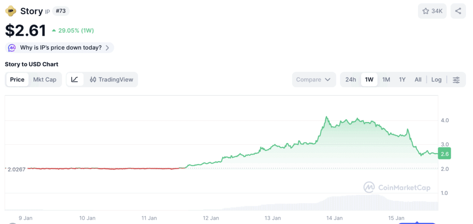The width and height of the screenshot is (473, 224).
Task: Click the 2.6 current price label
Action: (x=445, y=154)
